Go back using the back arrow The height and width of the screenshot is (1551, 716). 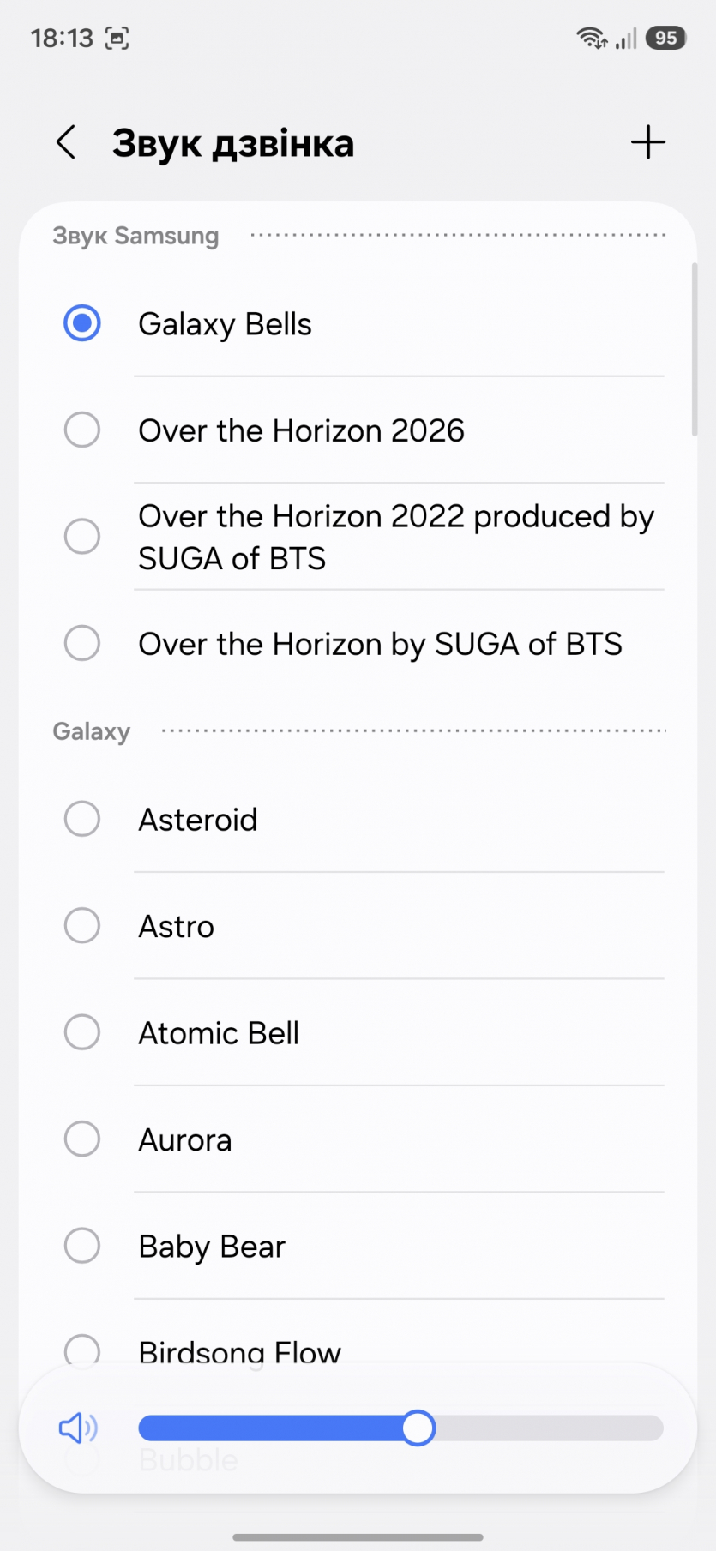66,142
